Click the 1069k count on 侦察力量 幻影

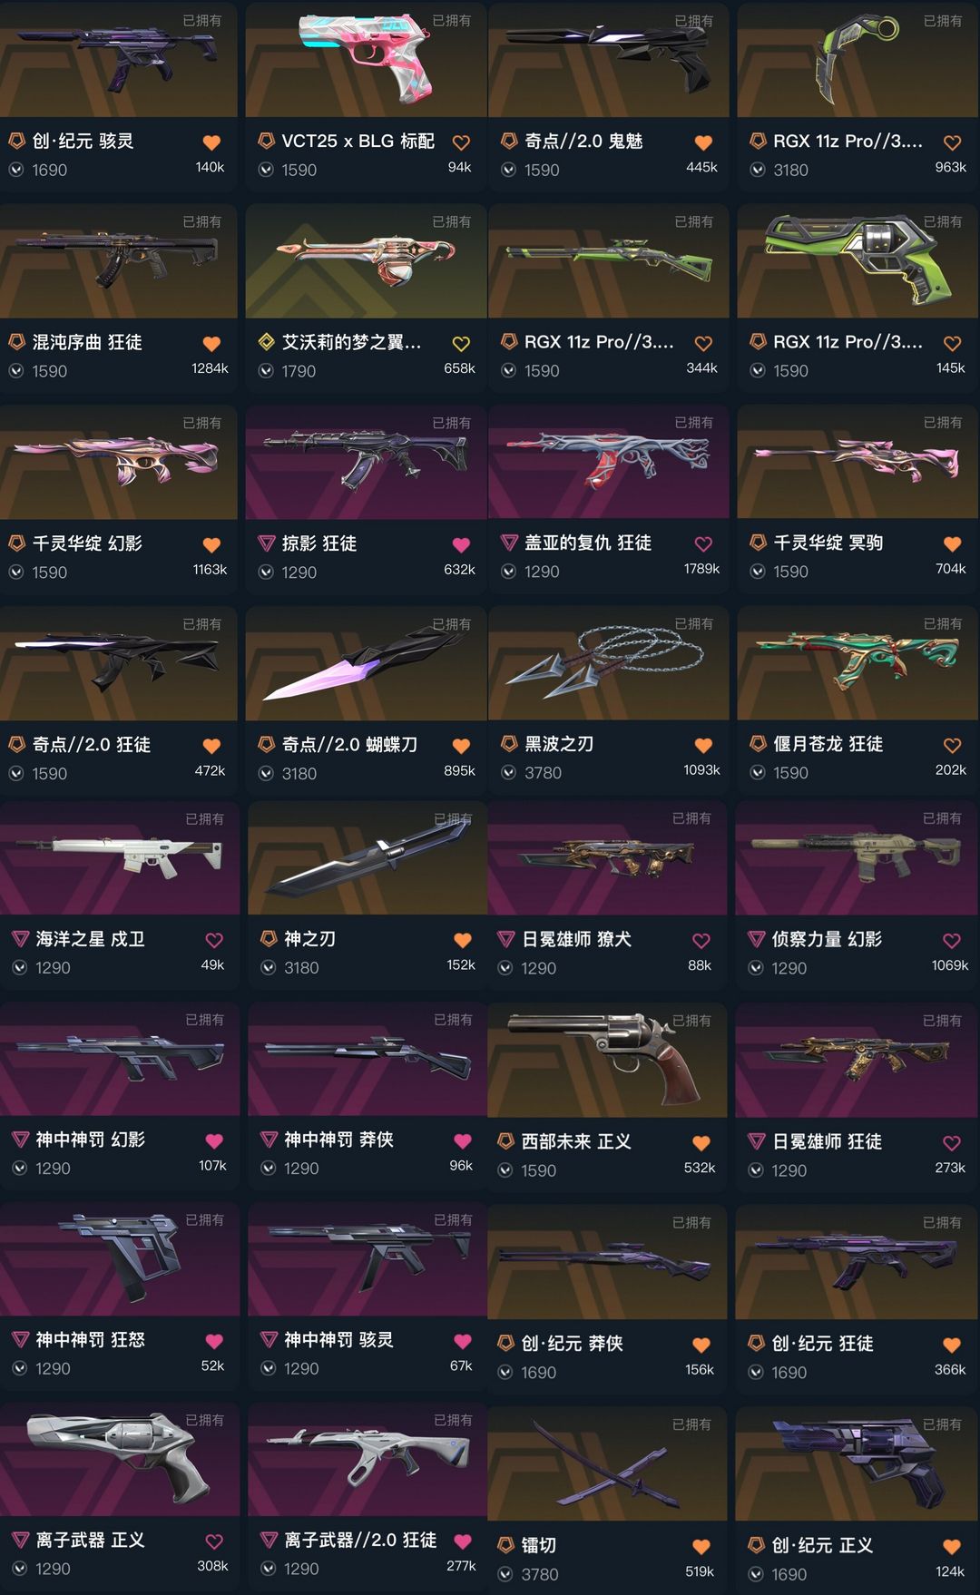[x=949, y=965]
